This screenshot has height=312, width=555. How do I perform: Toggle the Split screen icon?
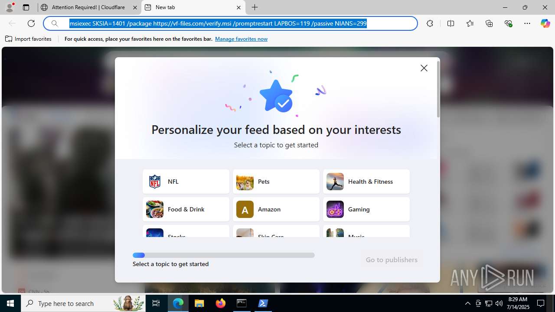coord(451,23)
